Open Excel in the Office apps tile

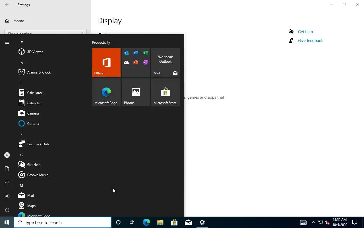tap(145, 53)
